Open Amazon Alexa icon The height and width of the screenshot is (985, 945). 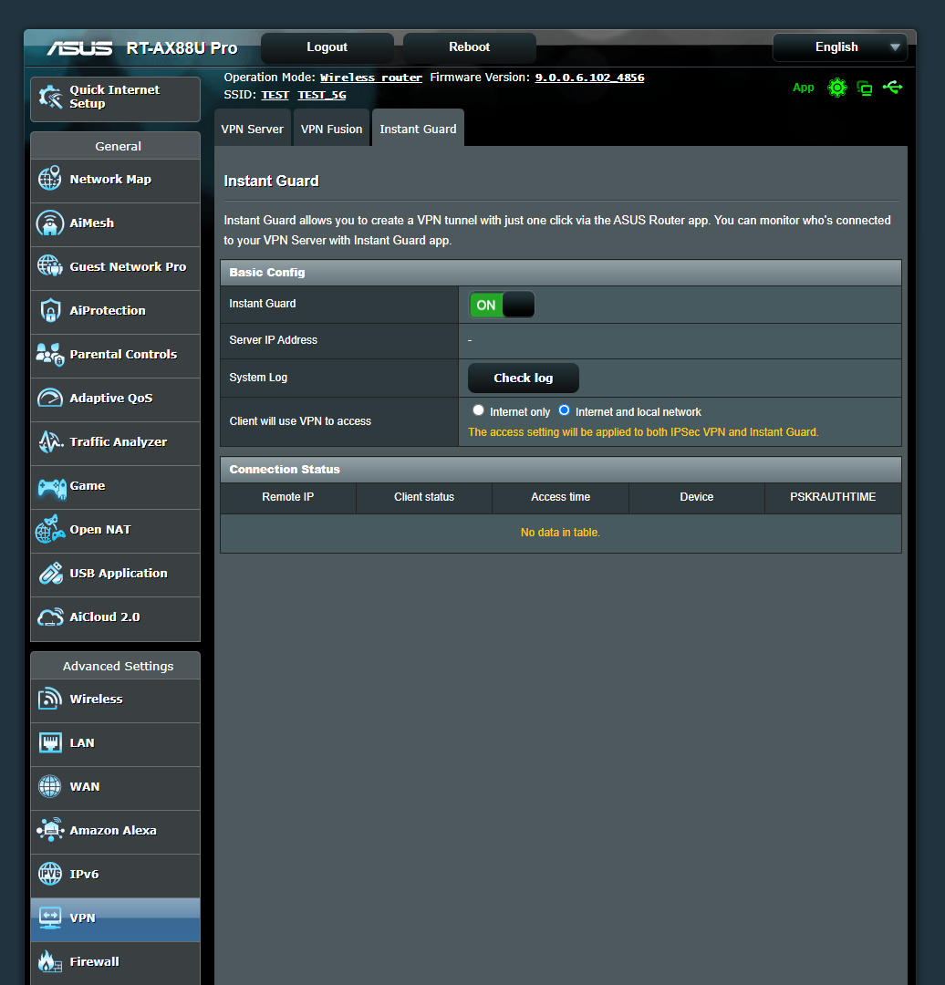[50, 830]
